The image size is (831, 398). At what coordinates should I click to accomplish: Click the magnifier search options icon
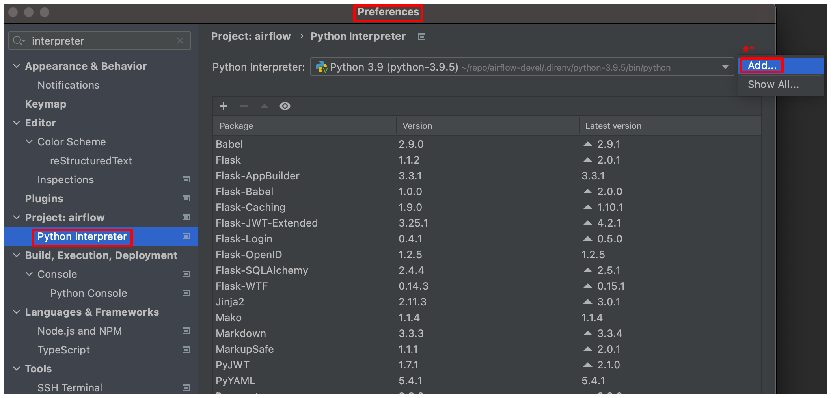pos(19,41)
